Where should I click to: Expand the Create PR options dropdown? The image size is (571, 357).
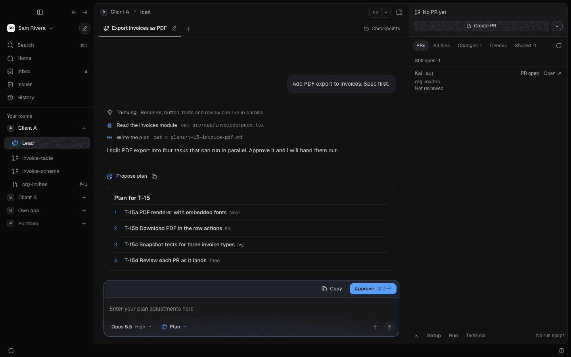pos(557,26)
